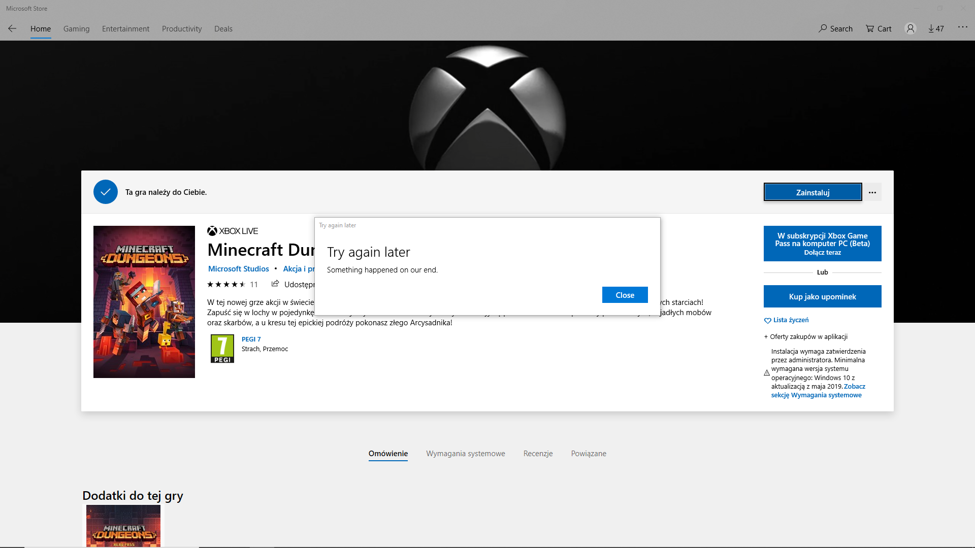Open Gaming category from navigation
The width and height of the screenshot is (975, 548).
click(x=76, y=28)
